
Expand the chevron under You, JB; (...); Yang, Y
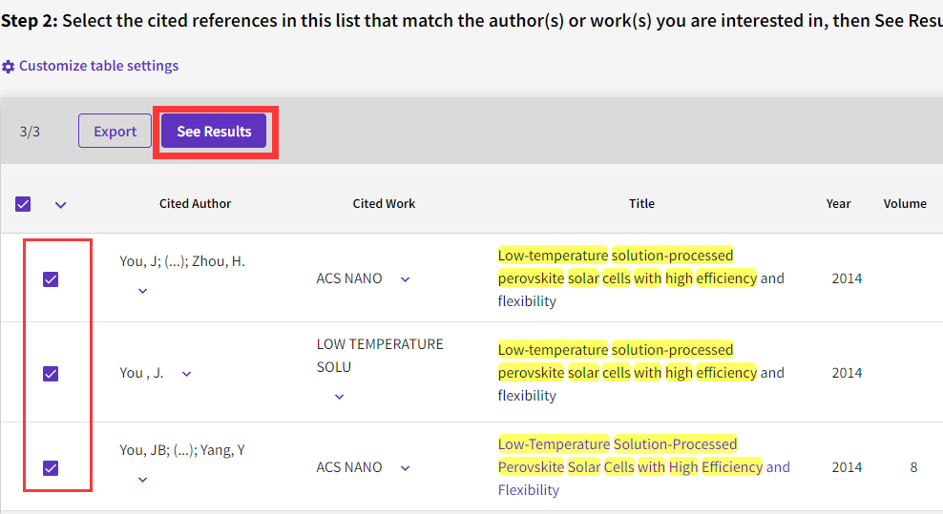coord(143,480)
